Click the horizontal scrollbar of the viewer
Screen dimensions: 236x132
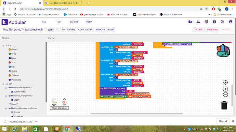click(x=137, y=114)
